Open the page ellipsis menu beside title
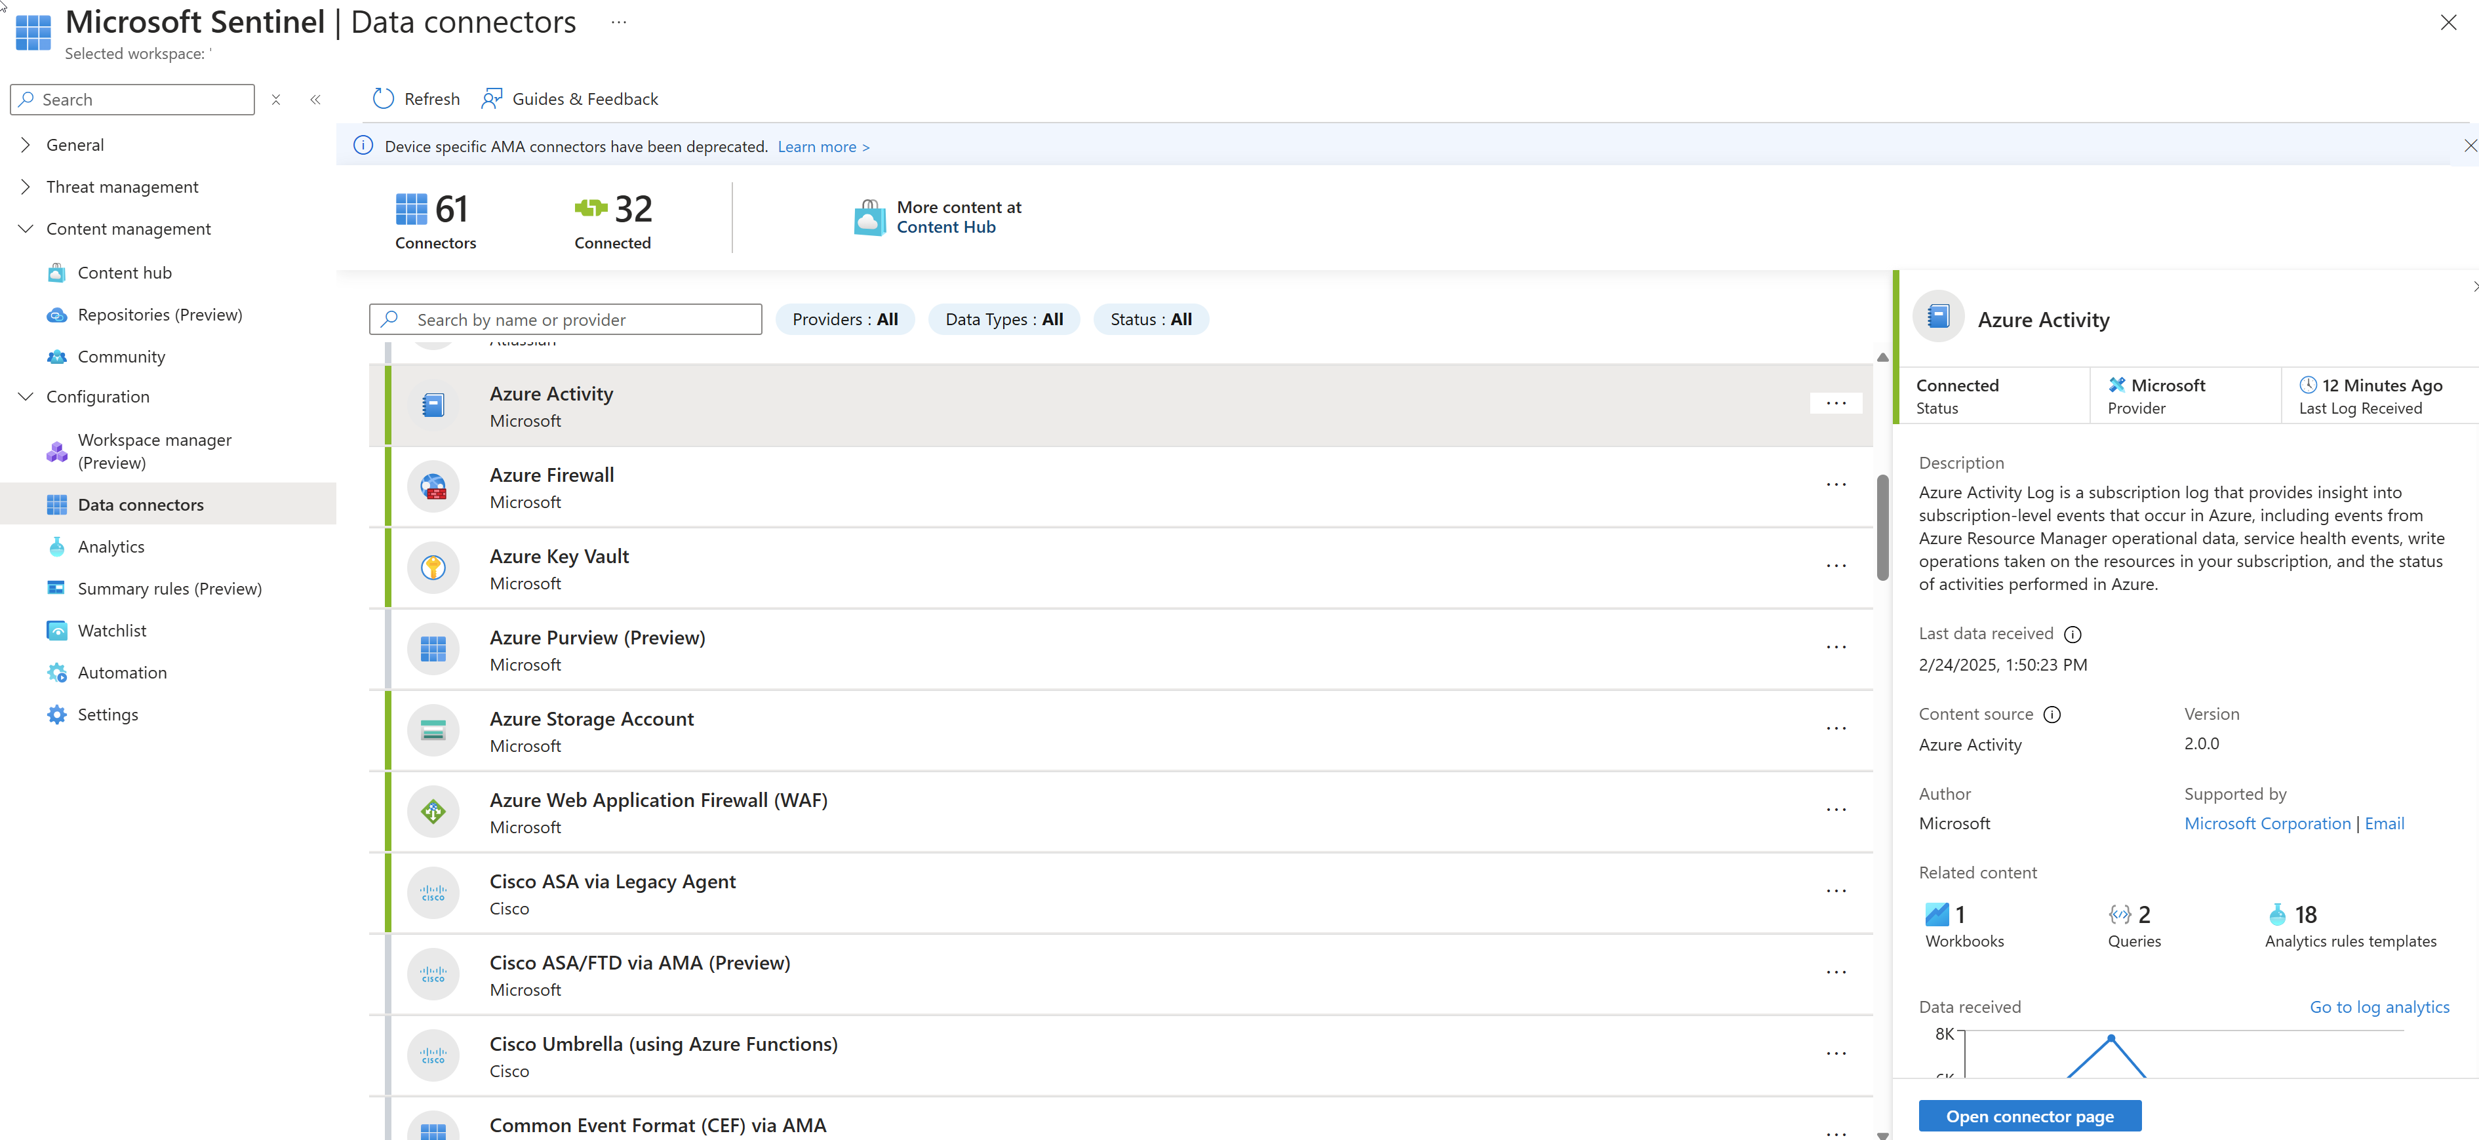Image resolution: width=2479 pixels, height=1140 pixels. (619, 22)
